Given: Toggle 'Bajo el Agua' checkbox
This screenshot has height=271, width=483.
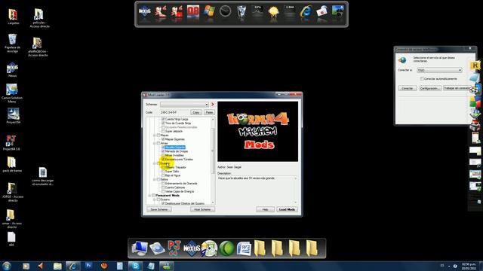Looking at the screenshot, I should pos(163,175).
